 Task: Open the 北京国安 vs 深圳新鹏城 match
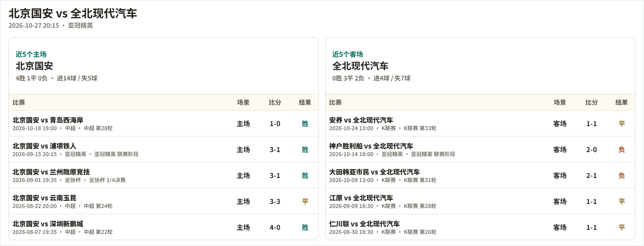tap(164, 227)
